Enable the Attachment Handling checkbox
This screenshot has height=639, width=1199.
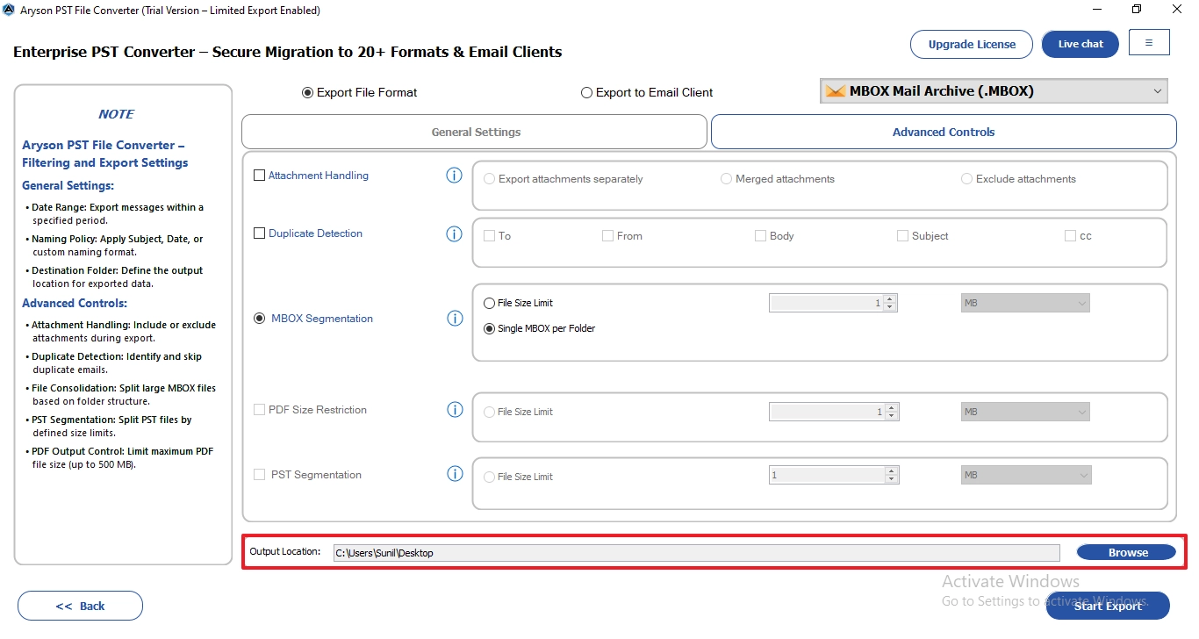[259, 176]
